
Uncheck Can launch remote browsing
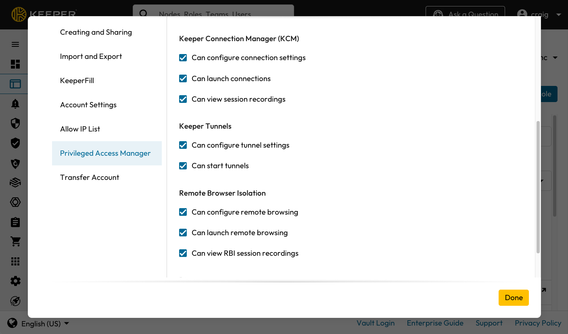(x=183, y=233)
